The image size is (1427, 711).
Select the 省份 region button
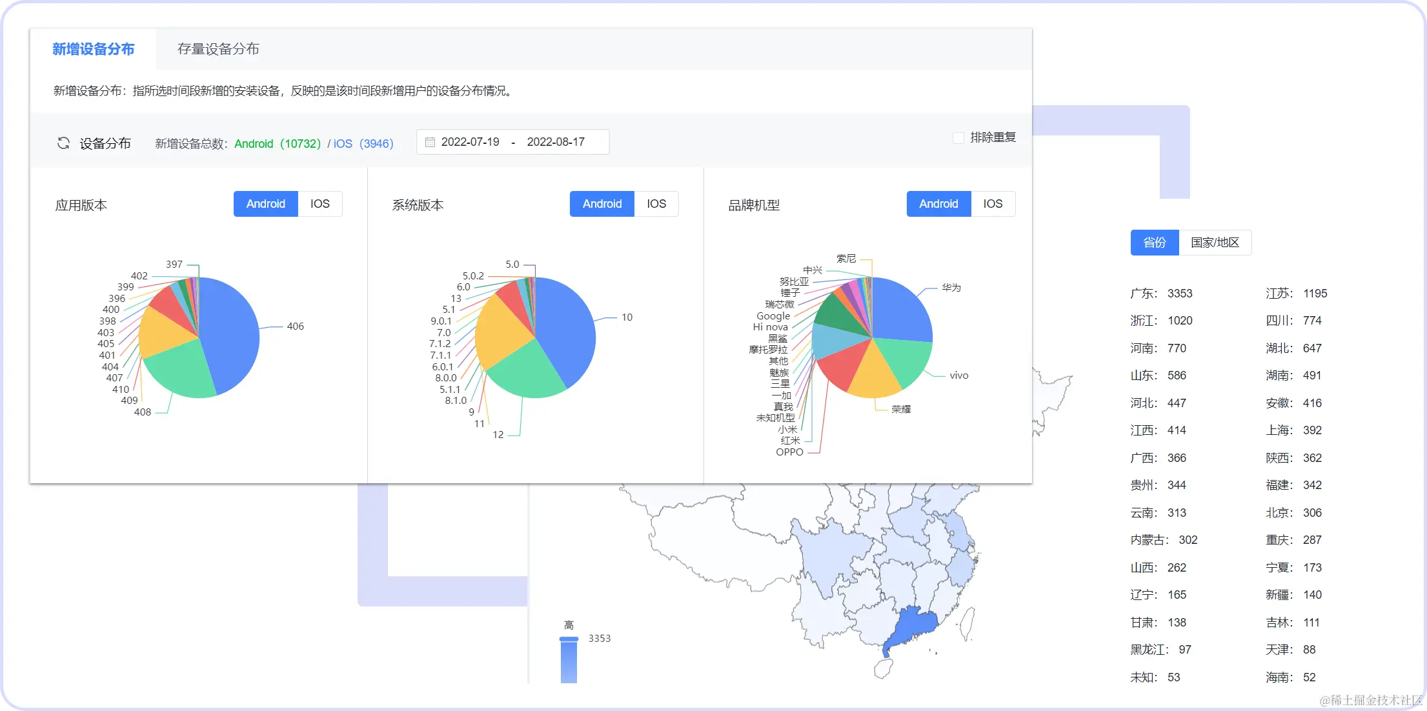[1154, 243]
